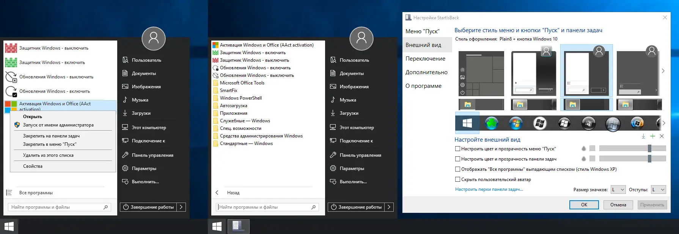The image size is (679, 234).
Task: Click the Отмена button
Action: pos(618,205)
